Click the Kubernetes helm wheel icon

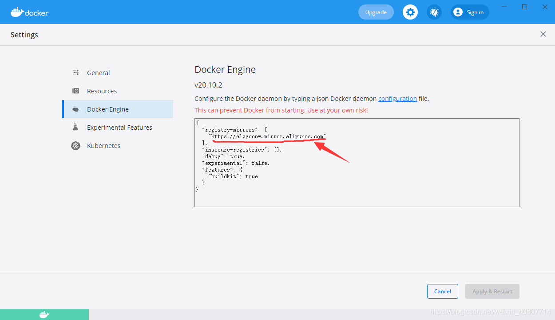(76, 146)
